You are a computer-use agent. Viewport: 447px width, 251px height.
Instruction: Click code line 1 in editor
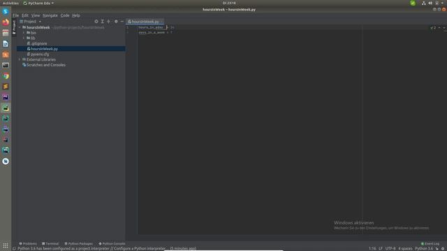coord(156,27)
